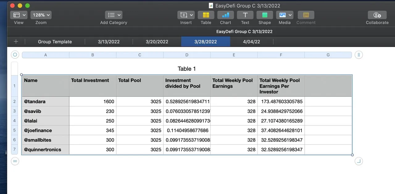Click Total Weekly Pool Earnings Per Investor header
This screenshot has height=194, width=395.
(x=281, y=86)
